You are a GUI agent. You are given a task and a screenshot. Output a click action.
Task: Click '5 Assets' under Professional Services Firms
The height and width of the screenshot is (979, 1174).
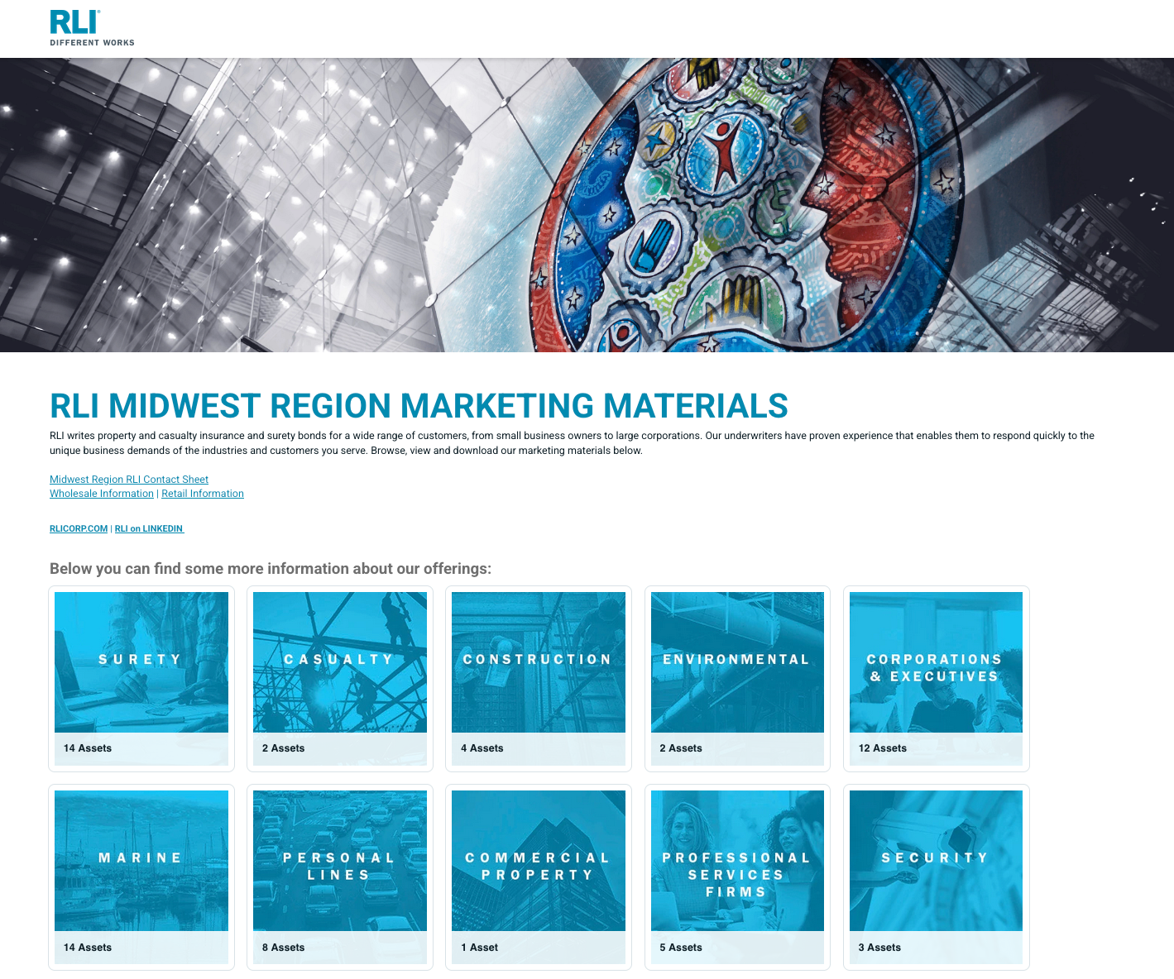click(x=681, y=948)
